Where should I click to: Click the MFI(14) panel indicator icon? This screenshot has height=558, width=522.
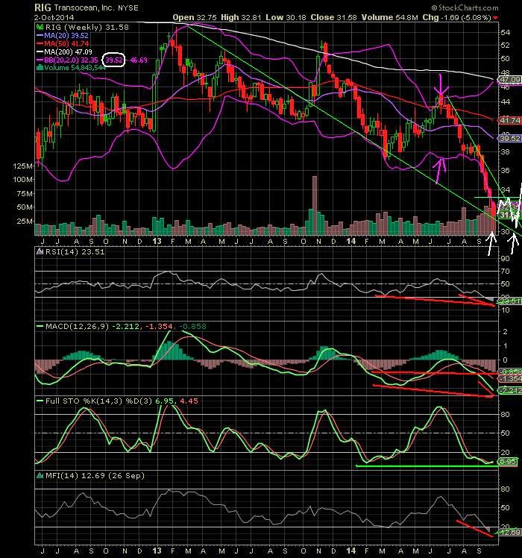(x=40, y=475)
